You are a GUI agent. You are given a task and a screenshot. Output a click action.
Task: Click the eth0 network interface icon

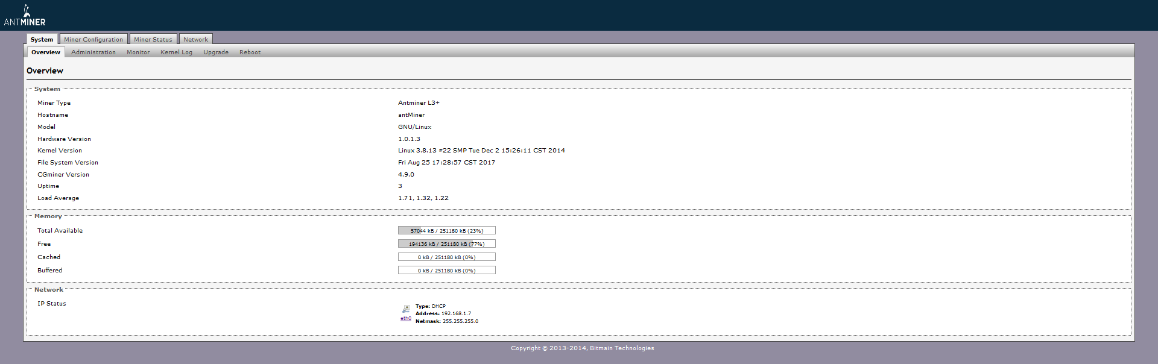click(406, 309)
